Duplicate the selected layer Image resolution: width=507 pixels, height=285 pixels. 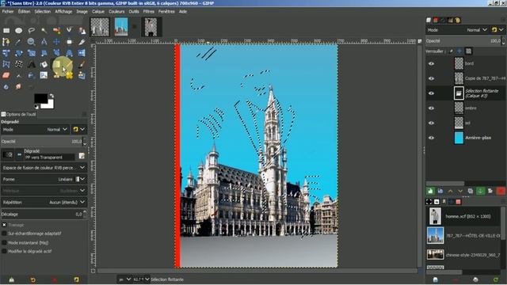click(x=470, y=191)
